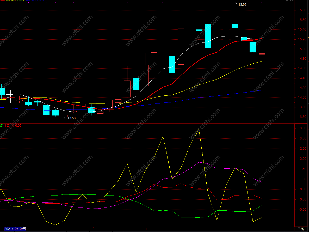
Task: Click the 15.00 price axis label
Action: pyautogui.click(x=302, y=49)
